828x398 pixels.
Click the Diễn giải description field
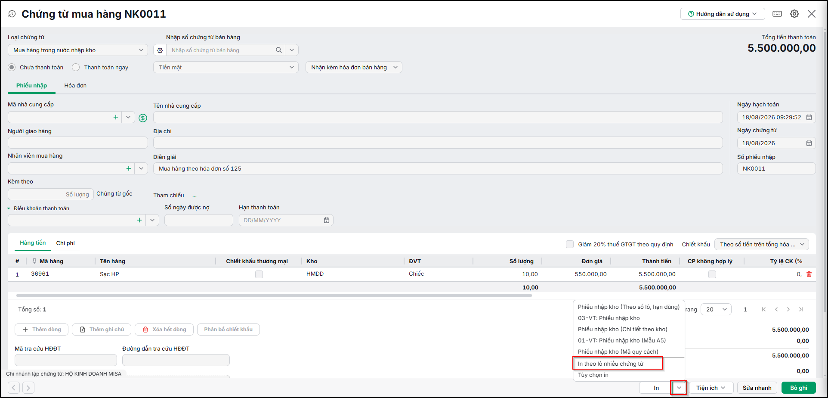pyautogui.click(x=438, y=168)
